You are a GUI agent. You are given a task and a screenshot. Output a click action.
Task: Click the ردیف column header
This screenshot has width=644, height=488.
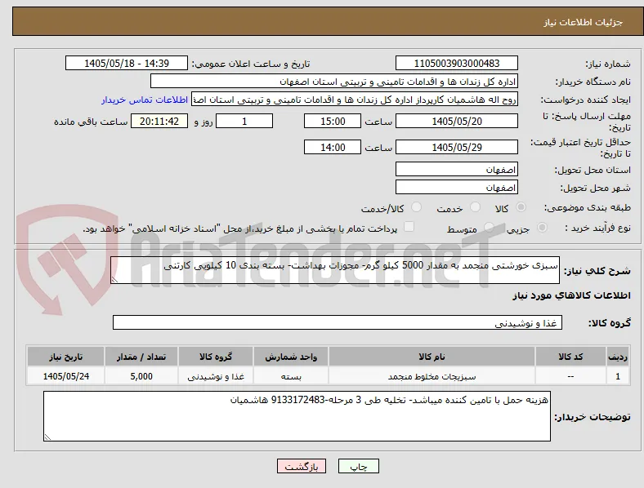pyautogui.click(x=618, y=357)
